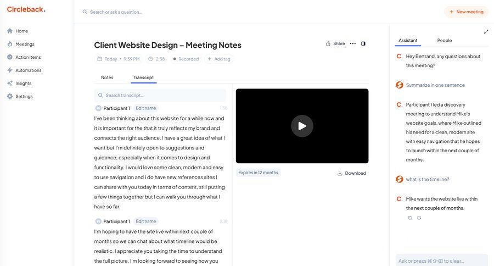The height and width of the screenshot is (266, 494).
Task: Open Action Items in the sidebar
Action: (x=27, y=57)
